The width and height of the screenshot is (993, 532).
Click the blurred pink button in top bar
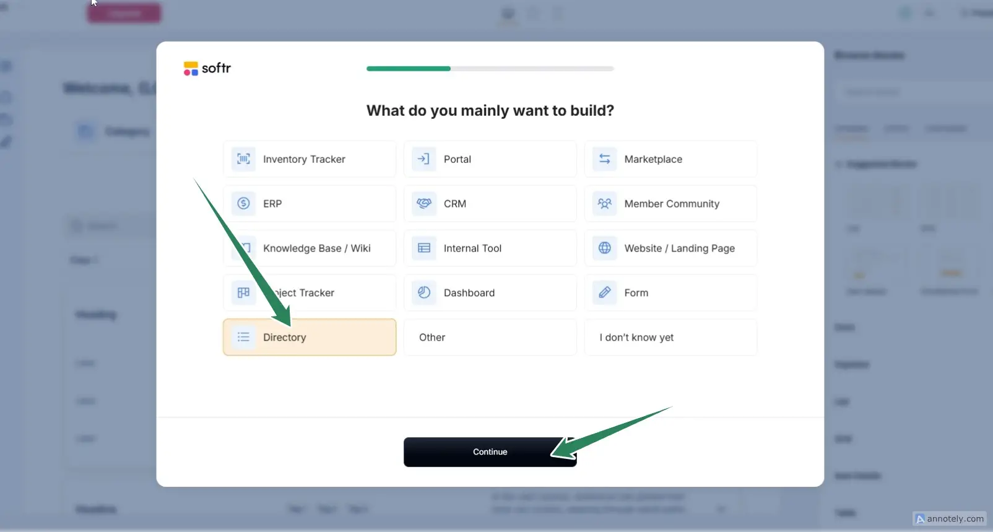(124, 13)
